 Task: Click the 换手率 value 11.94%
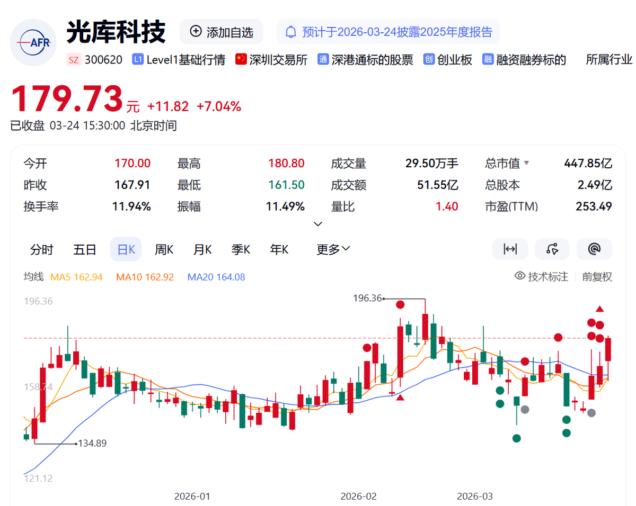pyautogui.click(x=131, y=206)
